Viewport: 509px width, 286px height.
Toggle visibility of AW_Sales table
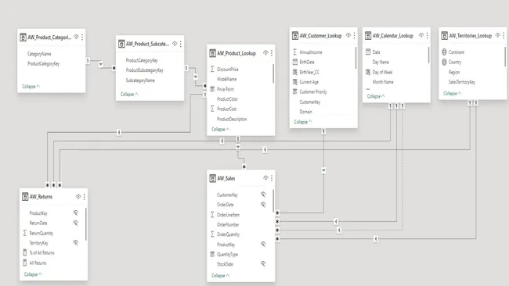pos(265,178)
